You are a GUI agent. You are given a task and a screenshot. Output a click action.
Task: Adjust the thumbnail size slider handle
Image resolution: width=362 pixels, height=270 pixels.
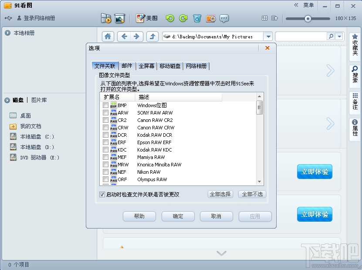click(308, 18)
